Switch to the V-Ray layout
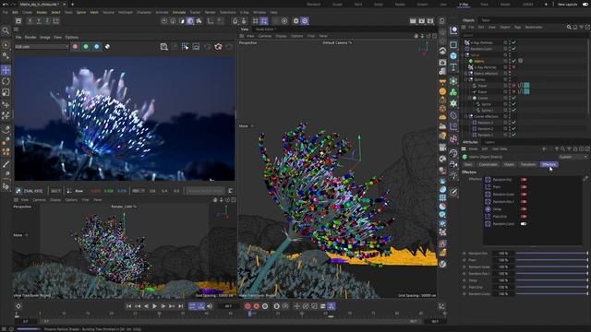 (464, 4)
